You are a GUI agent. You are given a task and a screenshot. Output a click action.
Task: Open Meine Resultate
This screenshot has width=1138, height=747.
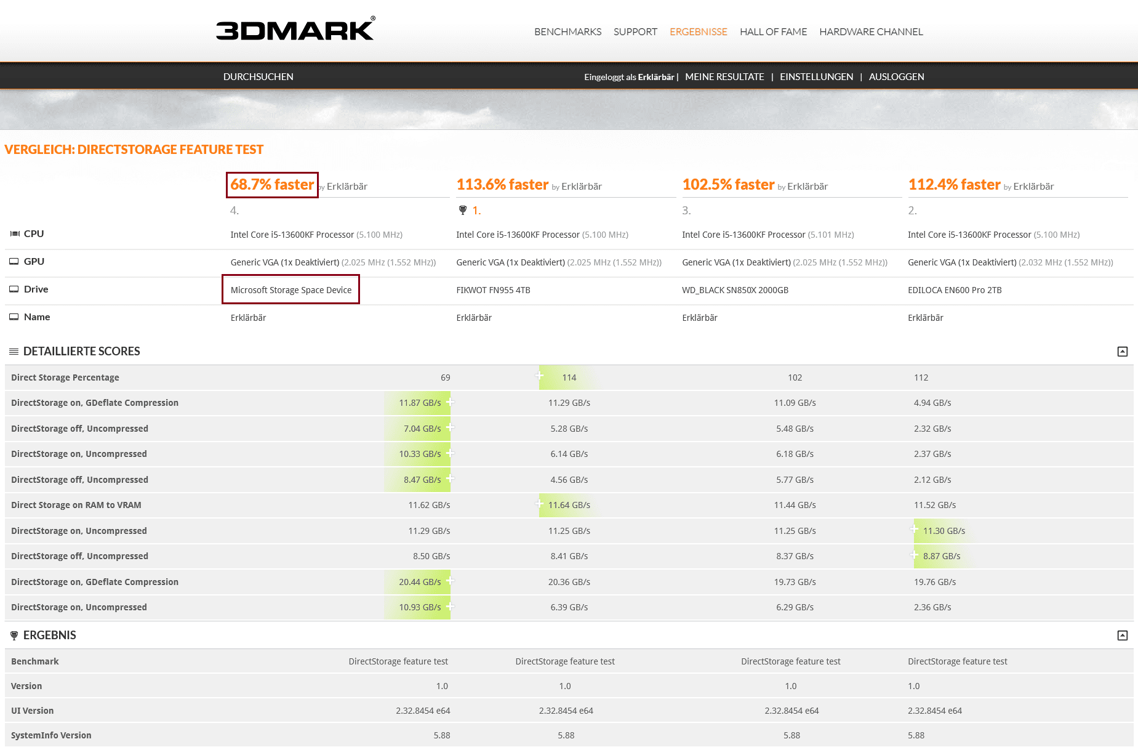pyautogui.click(x=724, y=77)
